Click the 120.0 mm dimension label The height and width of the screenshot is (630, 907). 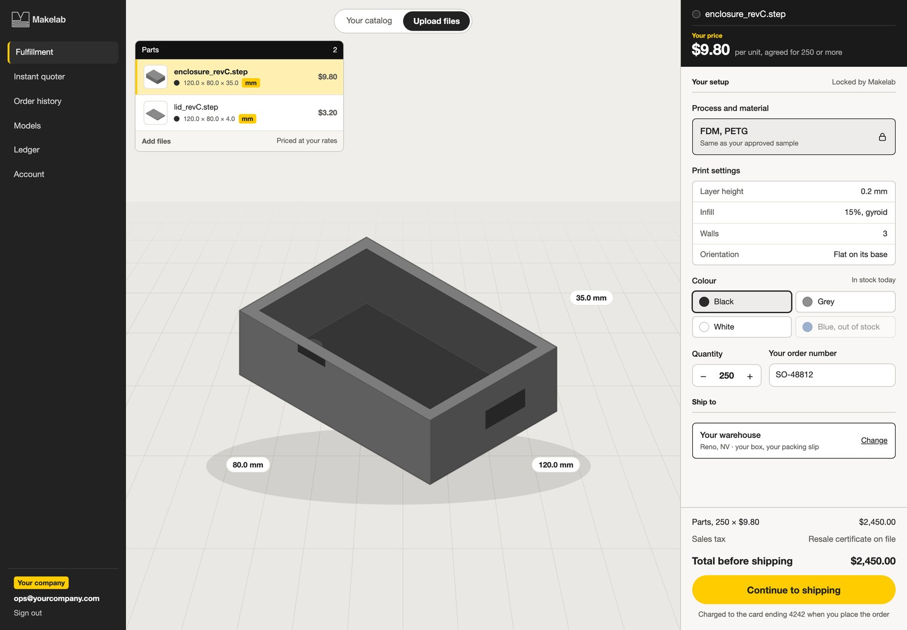[556, 465]
